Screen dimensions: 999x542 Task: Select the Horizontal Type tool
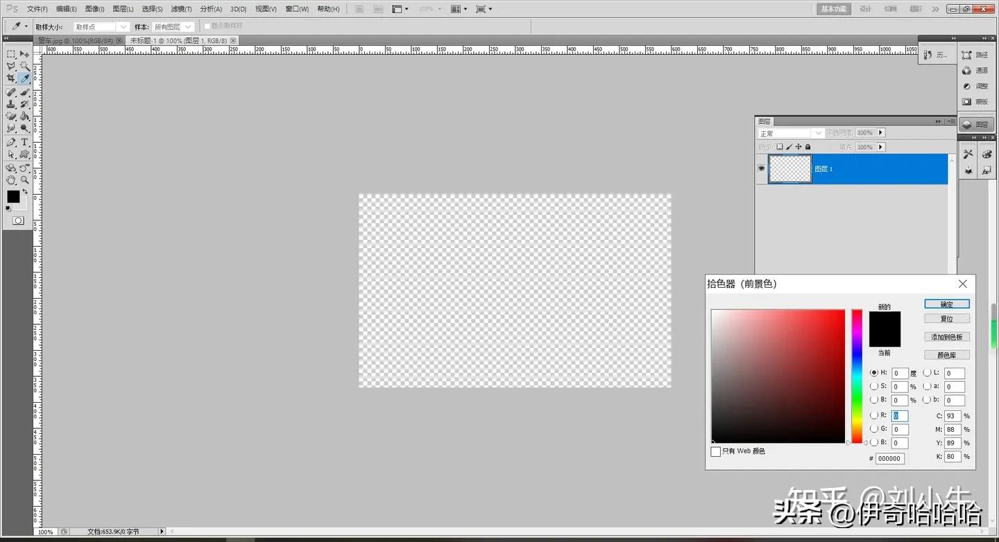(x=24, y=141)
